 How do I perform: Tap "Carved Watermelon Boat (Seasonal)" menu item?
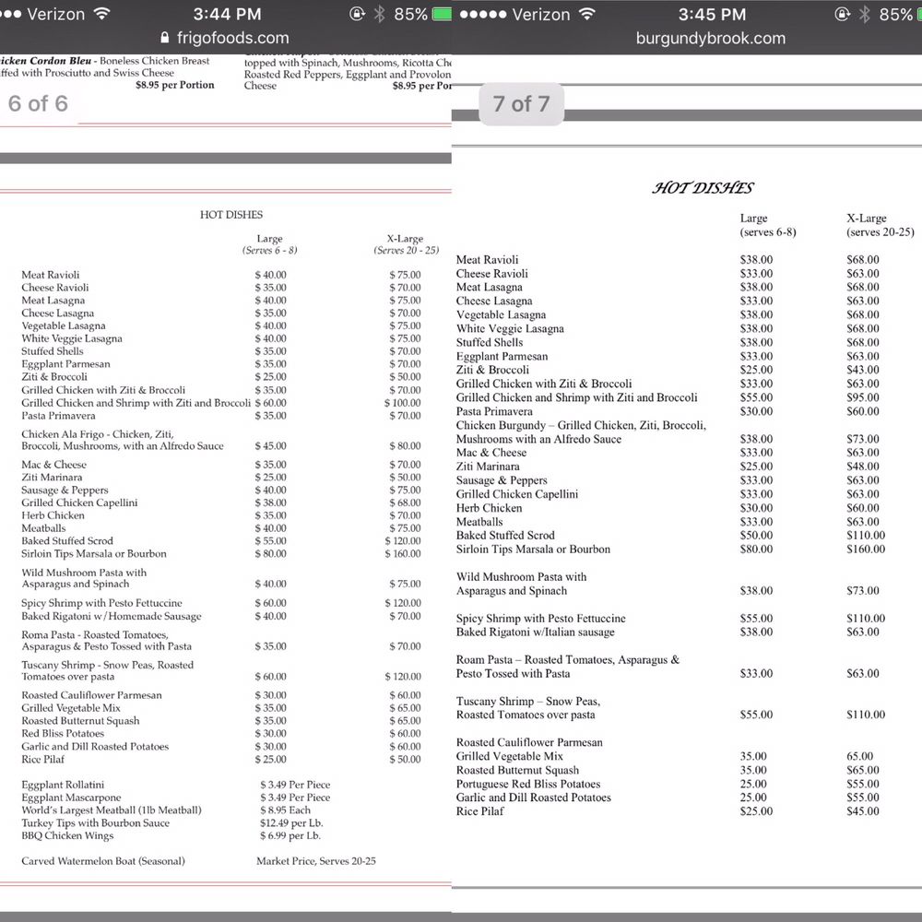click(103, 861)
